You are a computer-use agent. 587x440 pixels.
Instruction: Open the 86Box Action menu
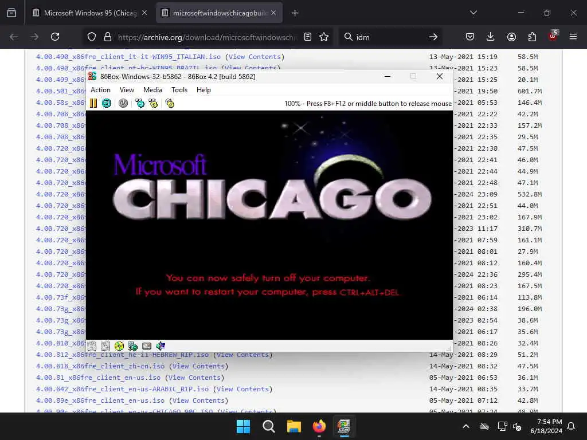100,90
